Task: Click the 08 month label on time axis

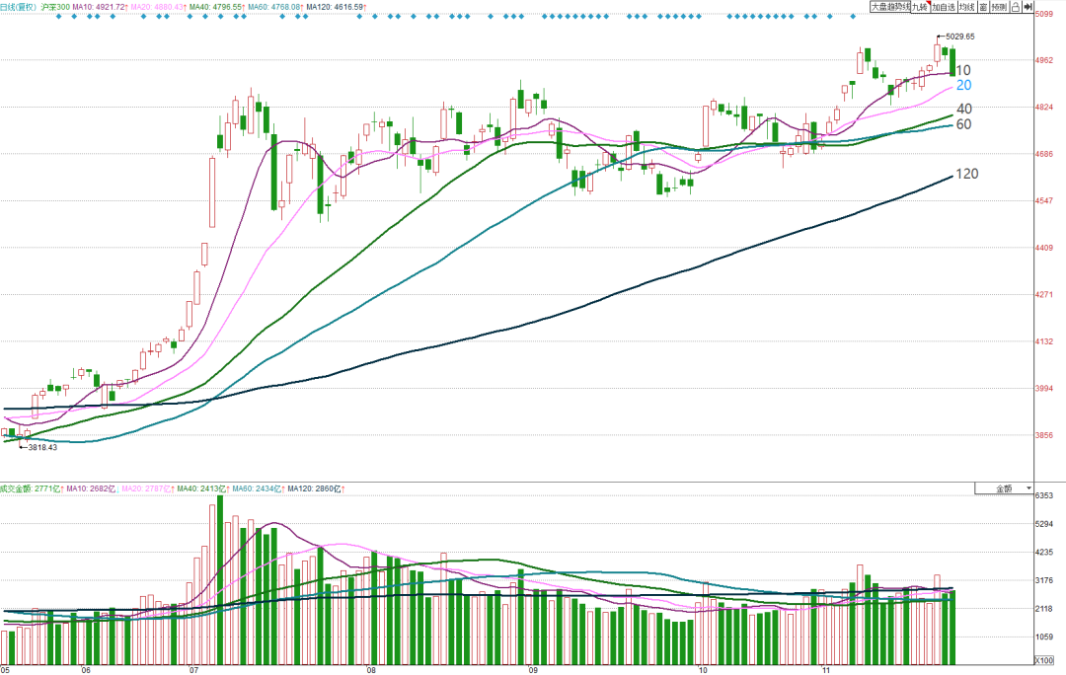Action: 371,670
